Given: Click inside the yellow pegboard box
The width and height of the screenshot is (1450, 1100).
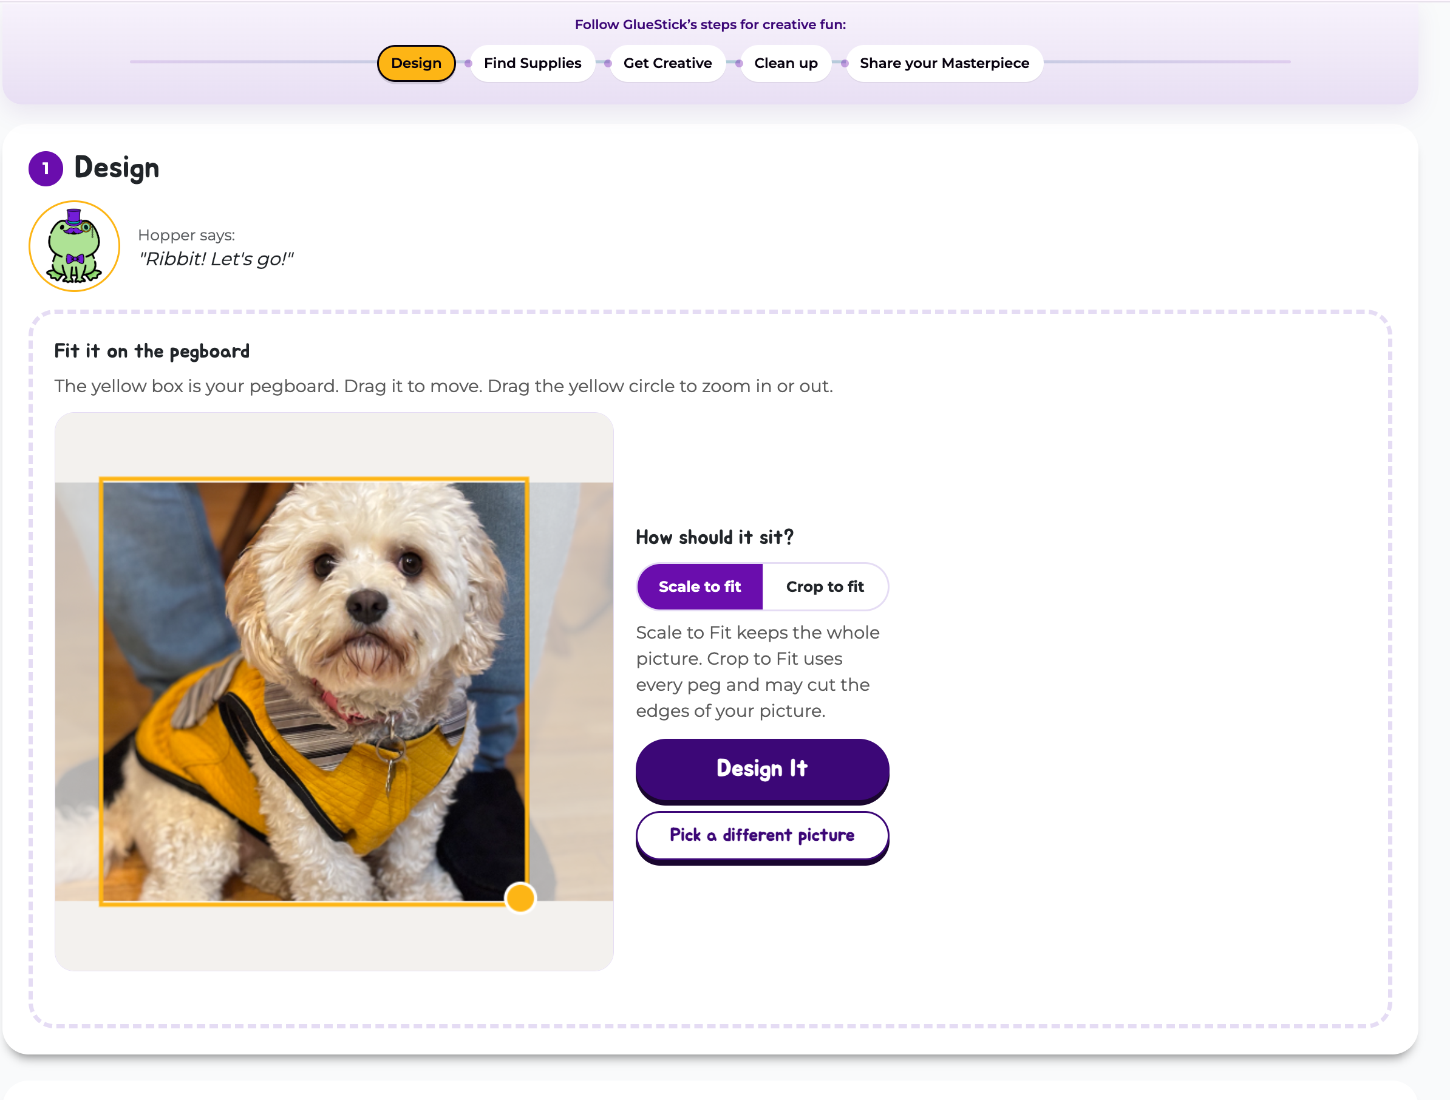Looking at the screenshot, I should [314, 691].
